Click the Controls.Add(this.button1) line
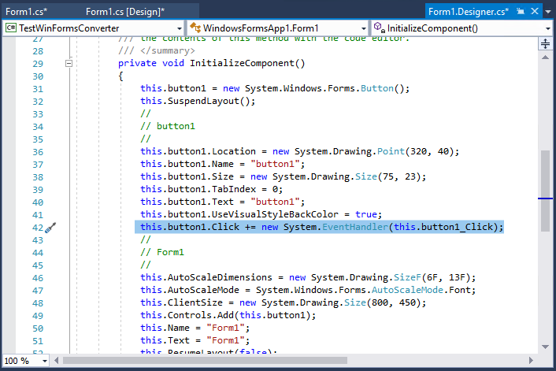Image resolution: width=556 pixels, height=371 pixels. [228, 315]
